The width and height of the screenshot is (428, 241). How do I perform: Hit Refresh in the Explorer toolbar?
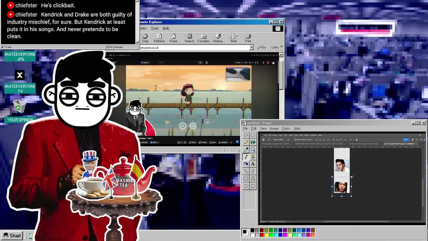[x=159, y=38]
